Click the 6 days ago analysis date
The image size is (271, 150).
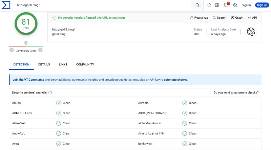pos(218,34)
